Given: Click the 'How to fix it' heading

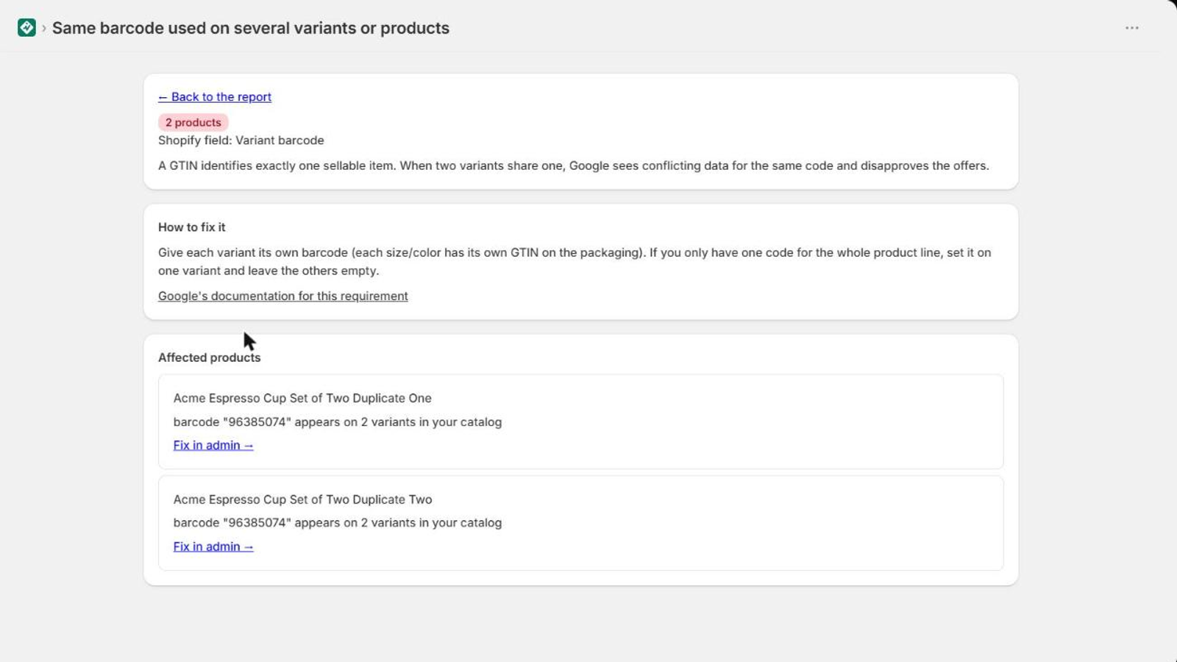Looking at the screenshot, I should click(192, 227).
